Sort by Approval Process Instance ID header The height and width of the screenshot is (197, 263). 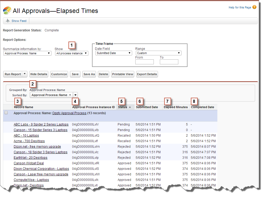(93, 107)
